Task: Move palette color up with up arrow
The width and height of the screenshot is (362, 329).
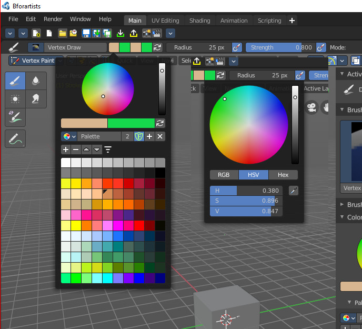Action: coord(86,149)
